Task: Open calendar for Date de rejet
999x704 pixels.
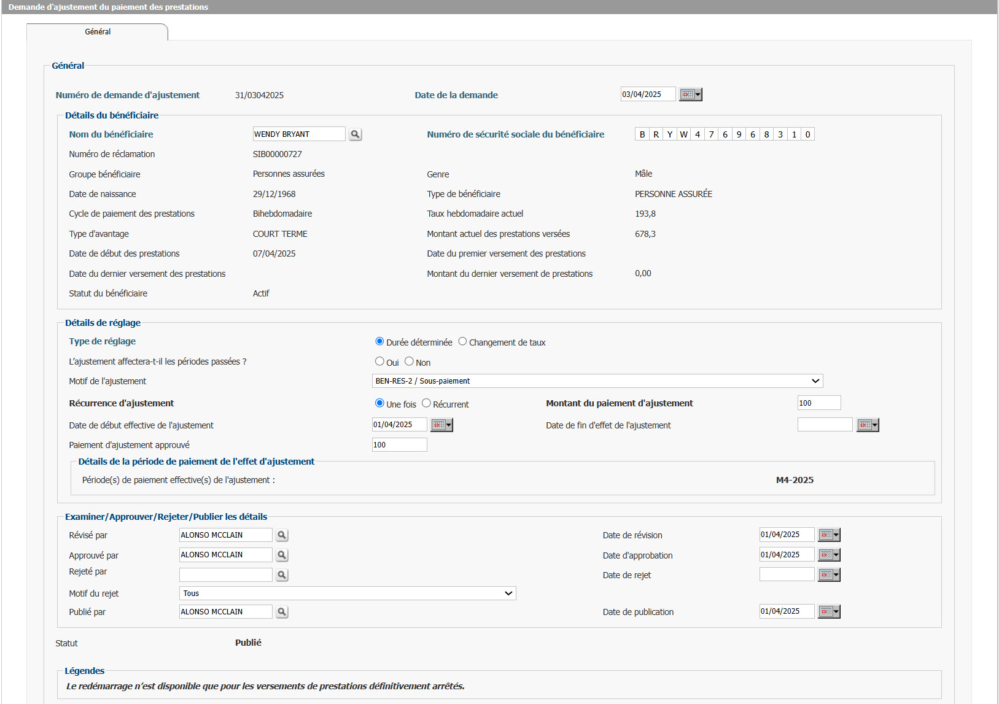Action: click(x=829, y=574)
